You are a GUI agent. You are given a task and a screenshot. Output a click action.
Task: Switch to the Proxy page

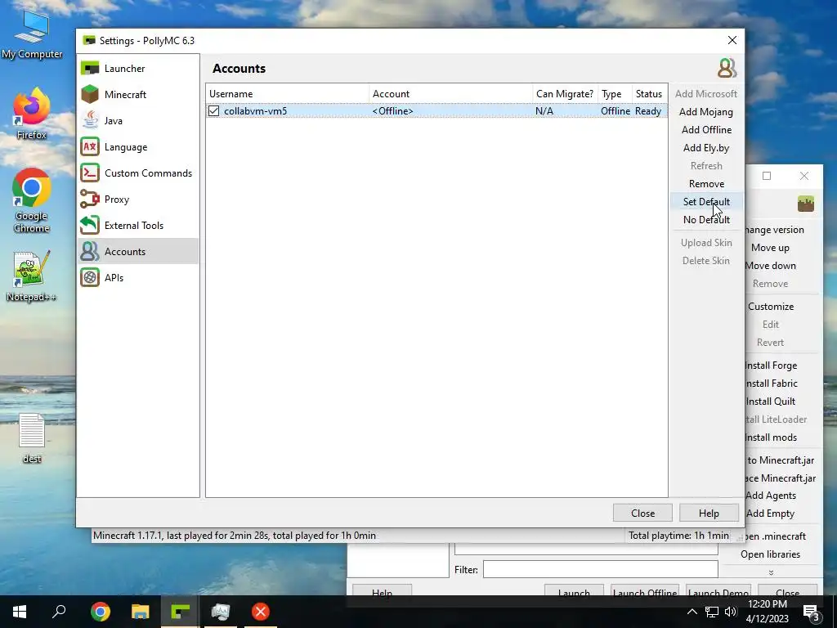(139, 200)
